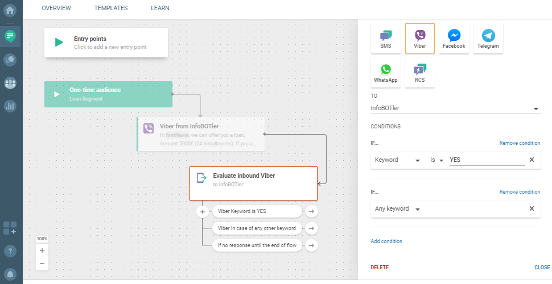Image resolution: width=552 pixels, height=284 pixels.
Task: Choose the SMS channel tile
Action: coord(386,38)
